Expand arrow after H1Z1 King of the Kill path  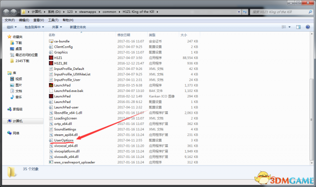point(158,12)
